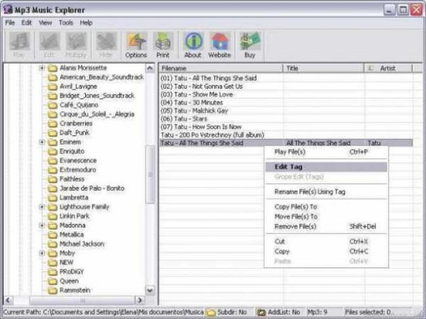
Task: Click the greyed Multiply toolbar icon
Action: coord(76,41)
